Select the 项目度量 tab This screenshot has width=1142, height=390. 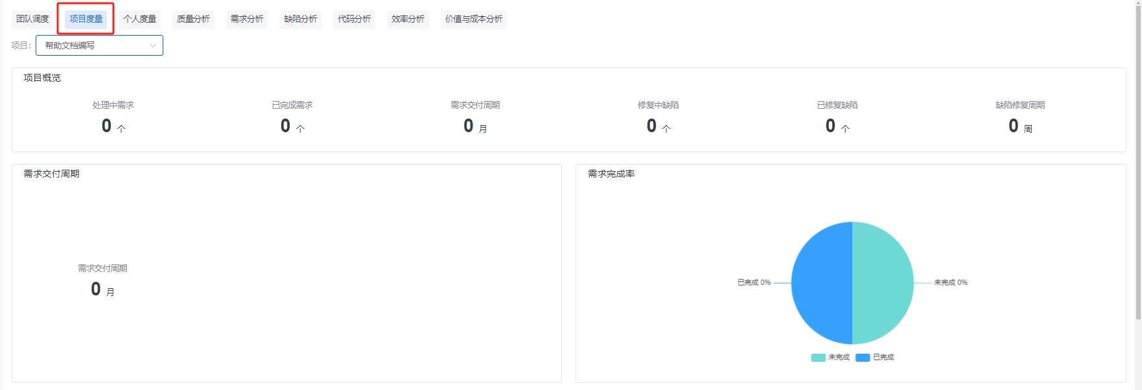click(x=86, y=19)
